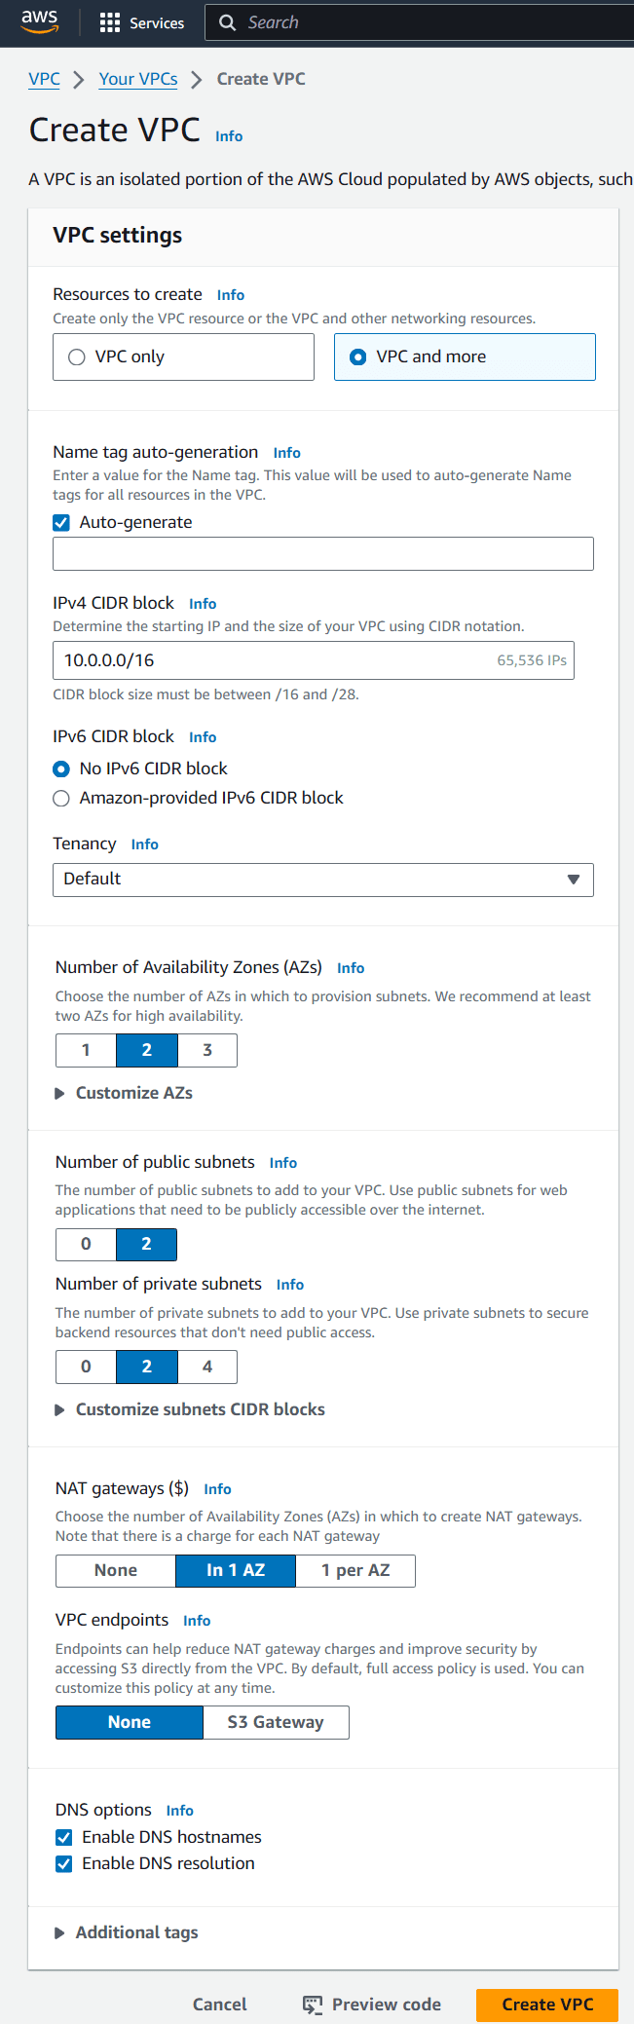Click the Create VPC button
The image size is (634, 2024).
point(547,2005)
